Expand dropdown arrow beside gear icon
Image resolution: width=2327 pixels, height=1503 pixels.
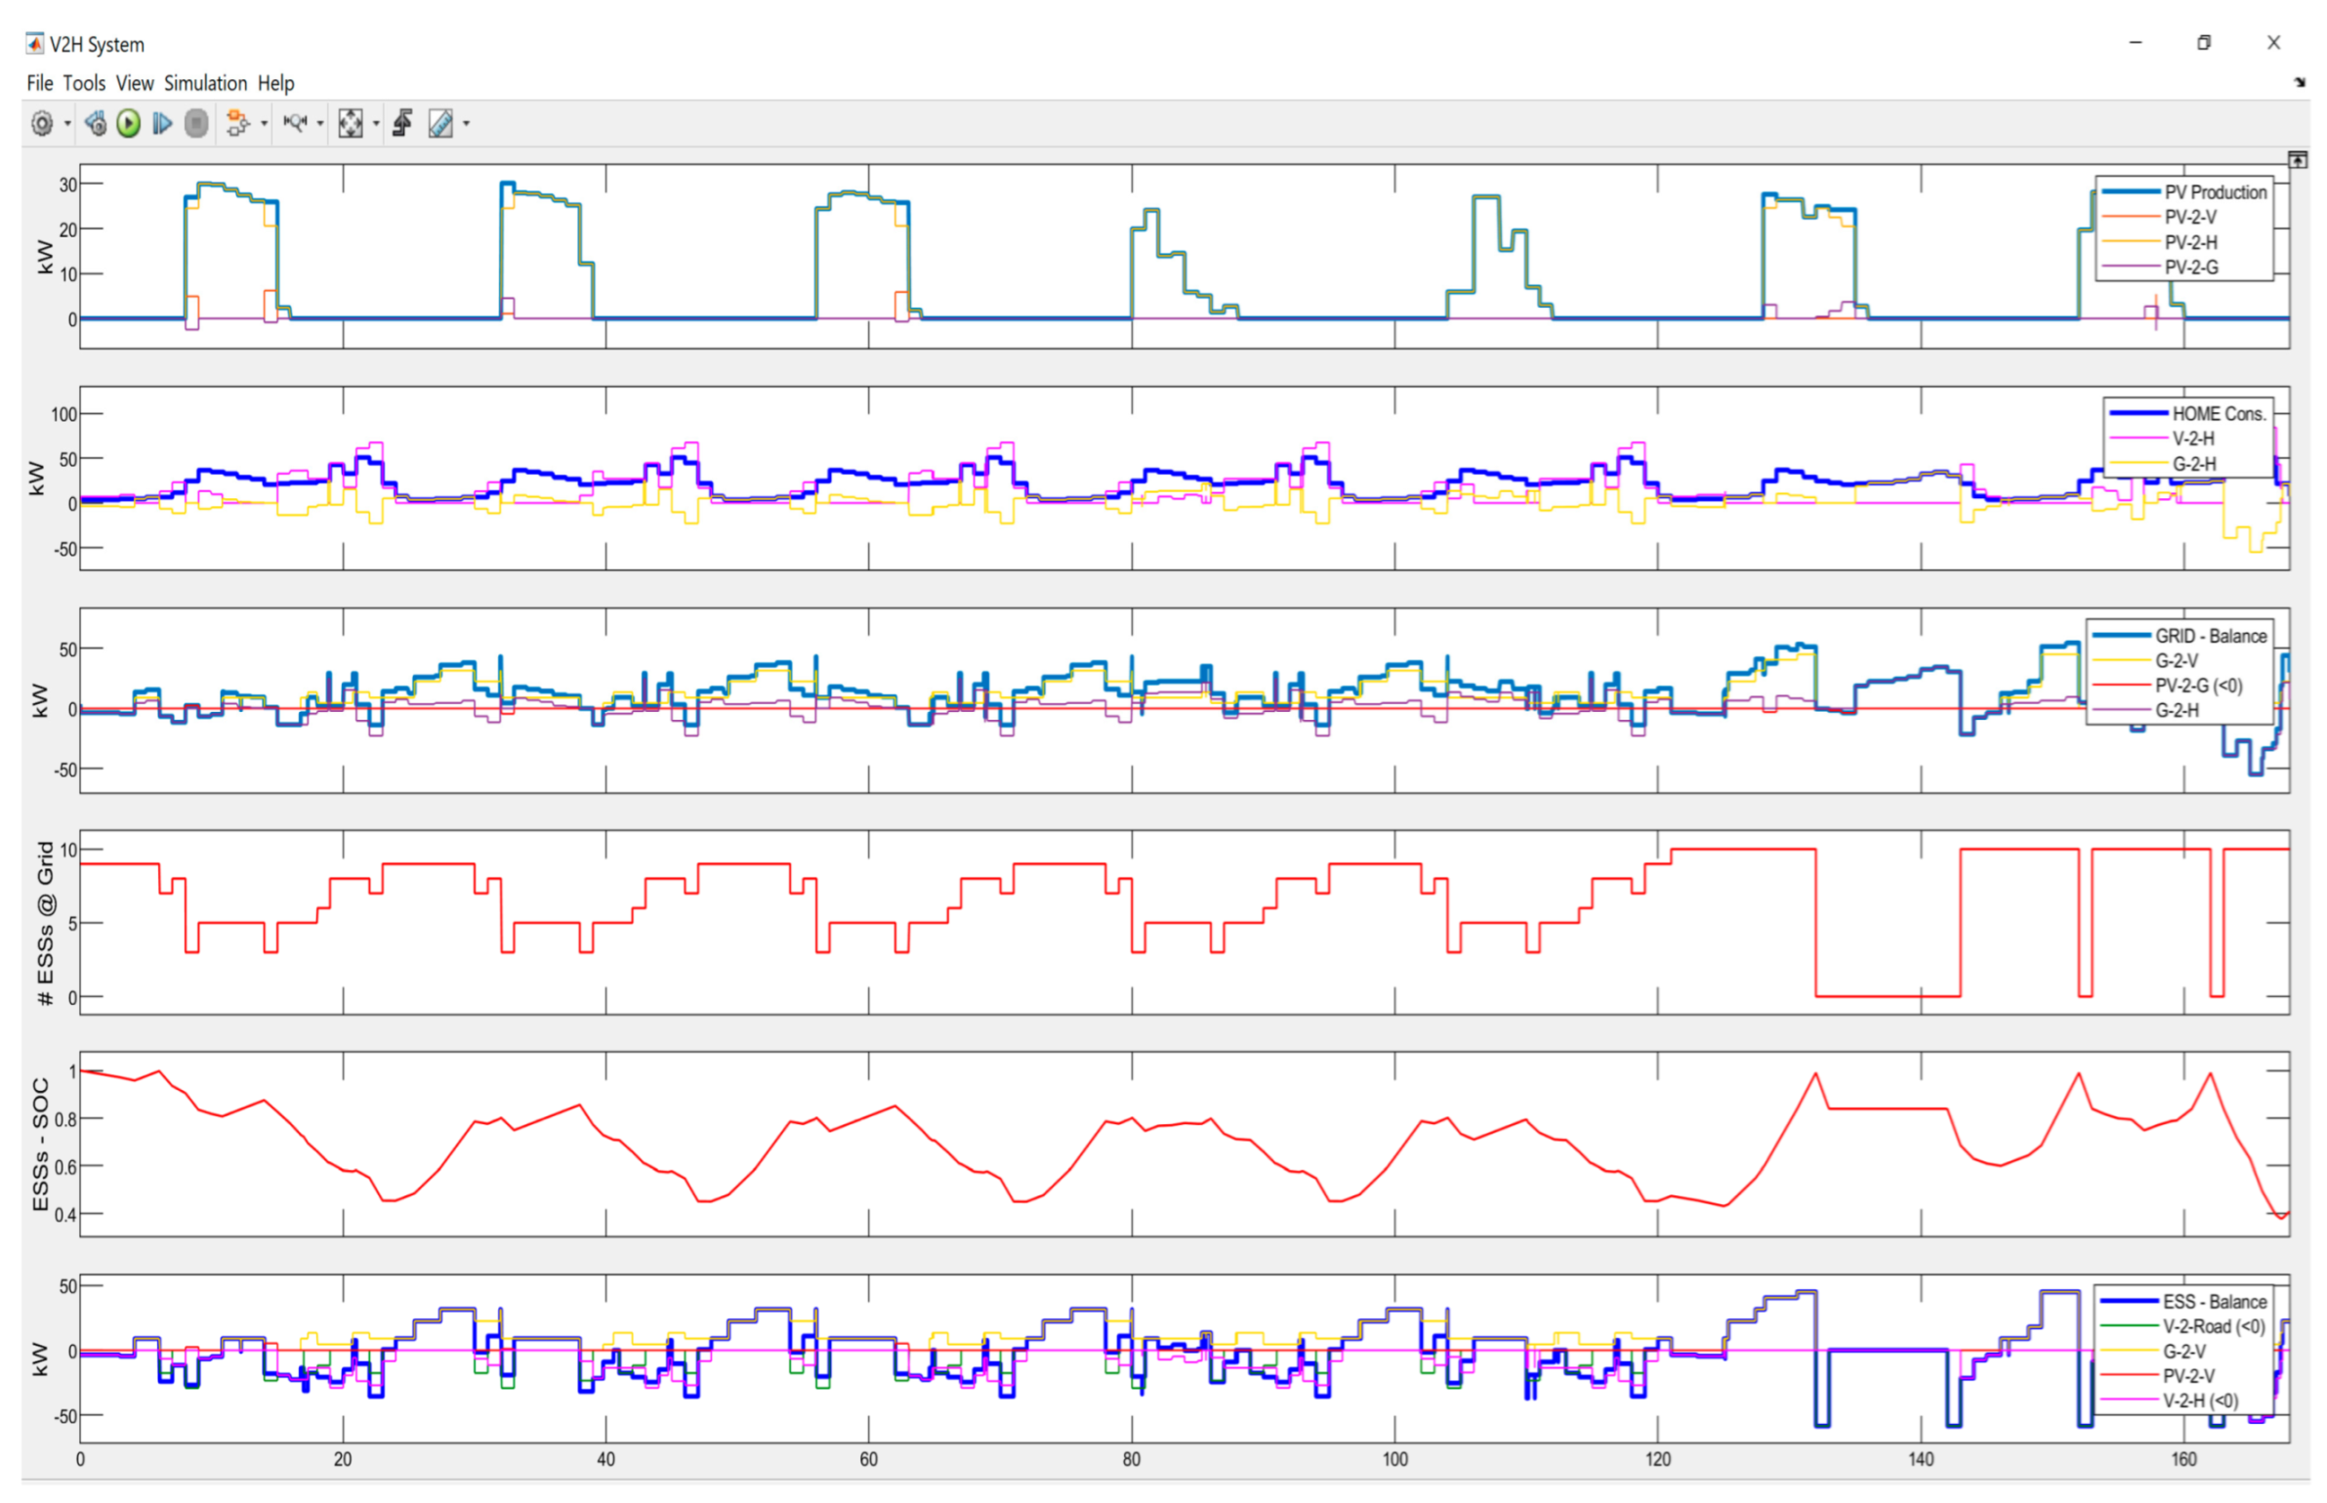(67, 124)
